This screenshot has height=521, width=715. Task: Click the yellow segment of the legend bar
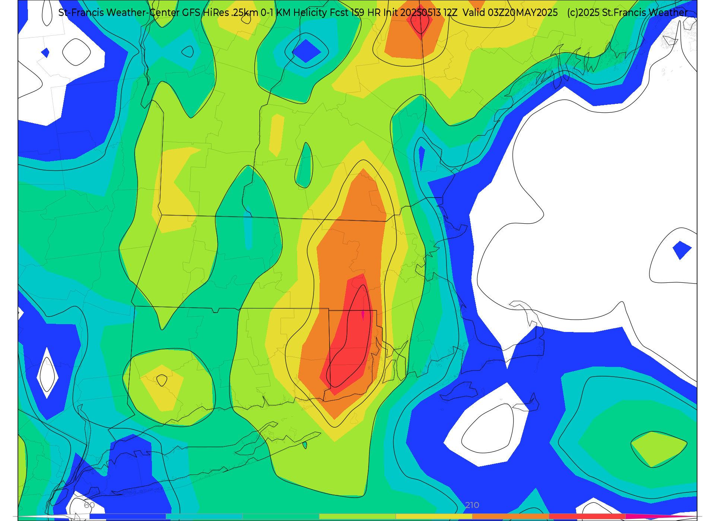pos(434,517)
